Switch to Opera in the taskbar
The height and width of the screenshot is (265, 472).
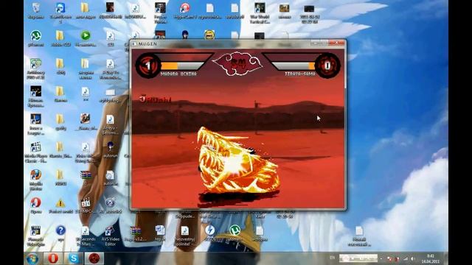(53, 258)
